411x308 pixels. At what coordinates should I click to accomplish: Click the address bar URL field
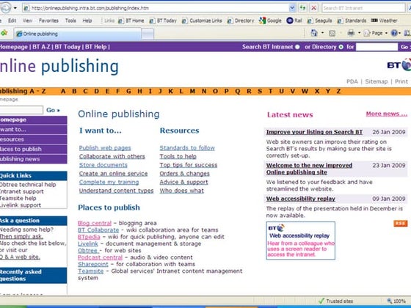156,8
